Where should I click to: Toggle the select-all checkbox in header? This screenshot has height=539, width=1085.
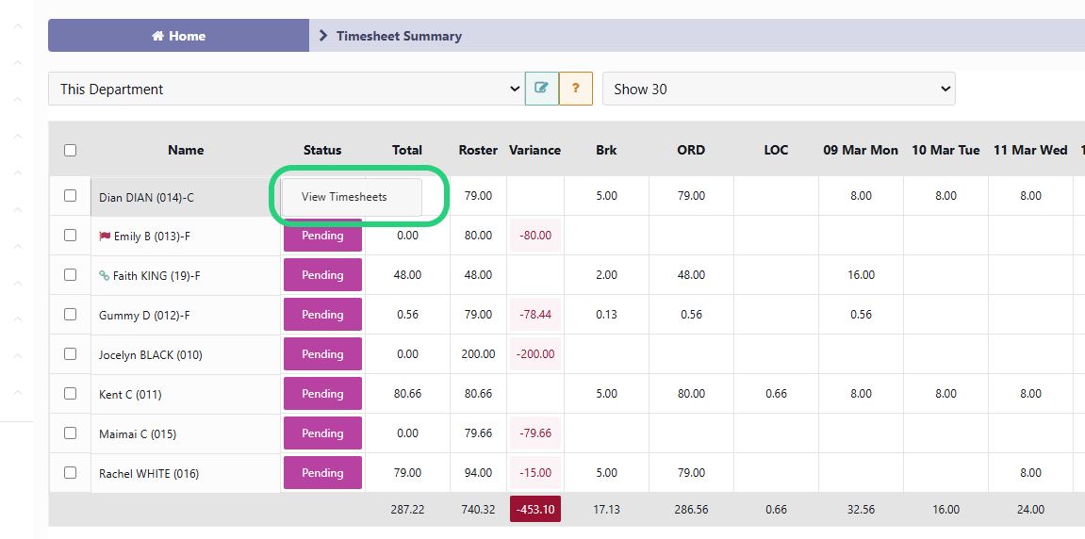click(70, 150)
